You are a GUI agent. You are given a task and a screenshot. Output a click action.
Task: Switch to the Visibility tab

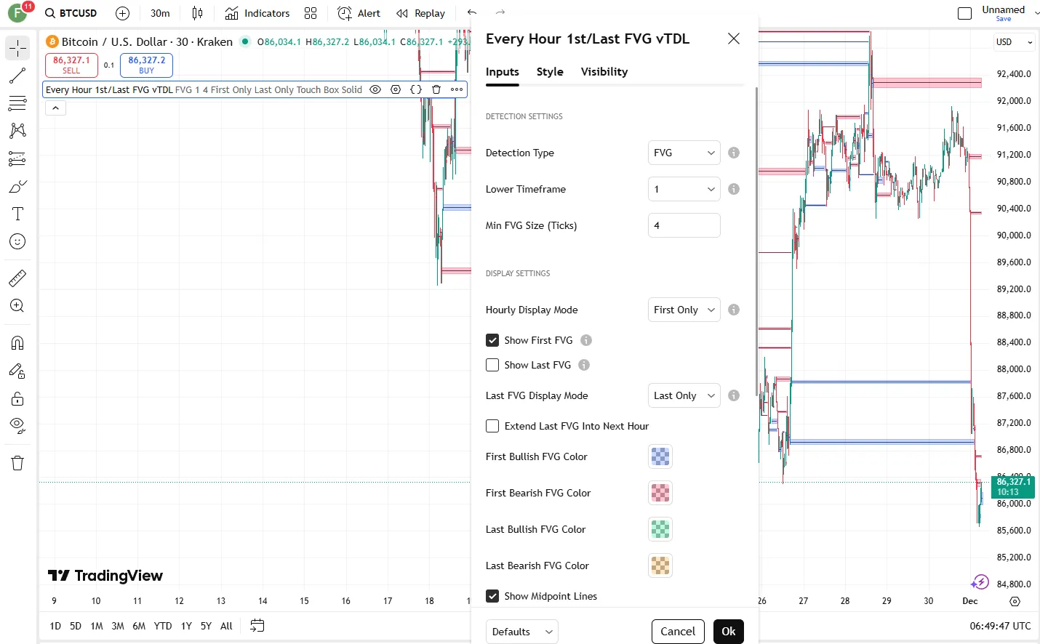pos(604,72)
